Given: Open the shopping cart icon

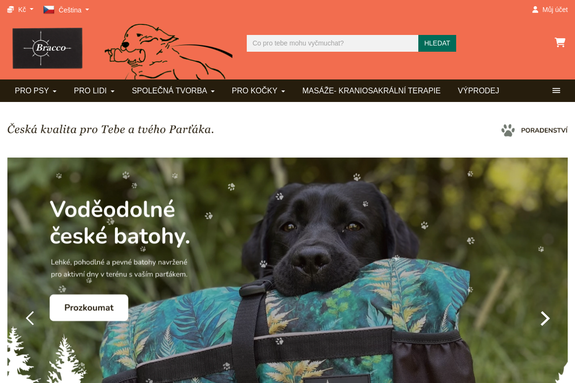Looking at the screenshot, I should 560,42.
